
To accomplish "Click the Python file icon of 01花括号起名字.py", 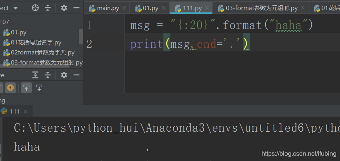I will (x=7, y=43).
